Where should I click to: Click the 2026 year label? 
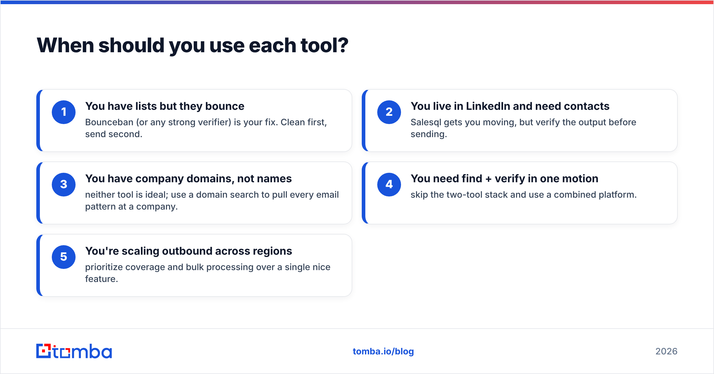click(x=666, y=351)
